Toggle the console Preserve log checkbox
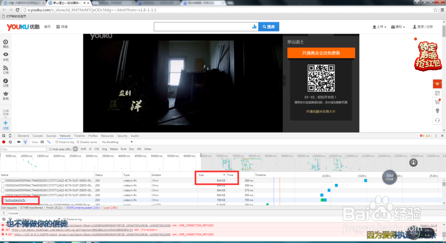446x243 pixels. click(65, 219)
